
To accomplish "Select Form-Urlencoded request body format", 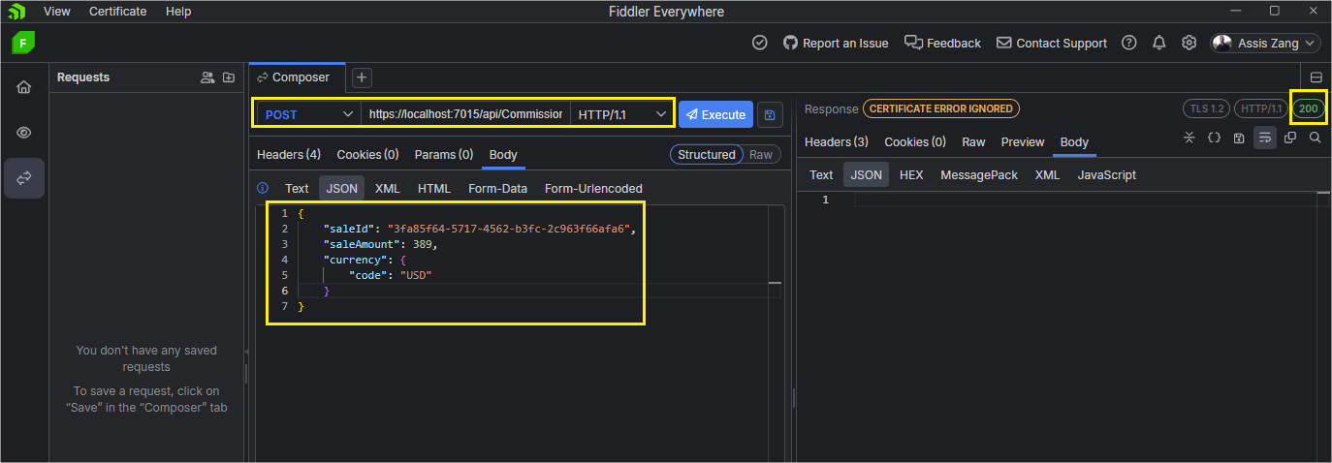I will coord(593,188).
